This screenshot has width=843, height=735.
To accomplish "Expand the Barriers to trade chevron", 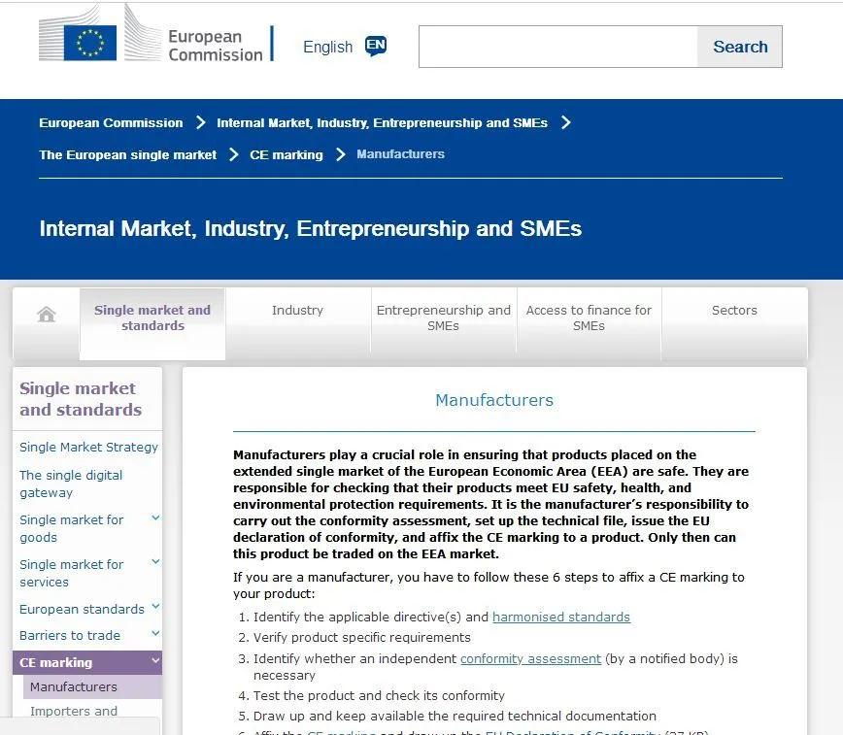I will point(155,635).
